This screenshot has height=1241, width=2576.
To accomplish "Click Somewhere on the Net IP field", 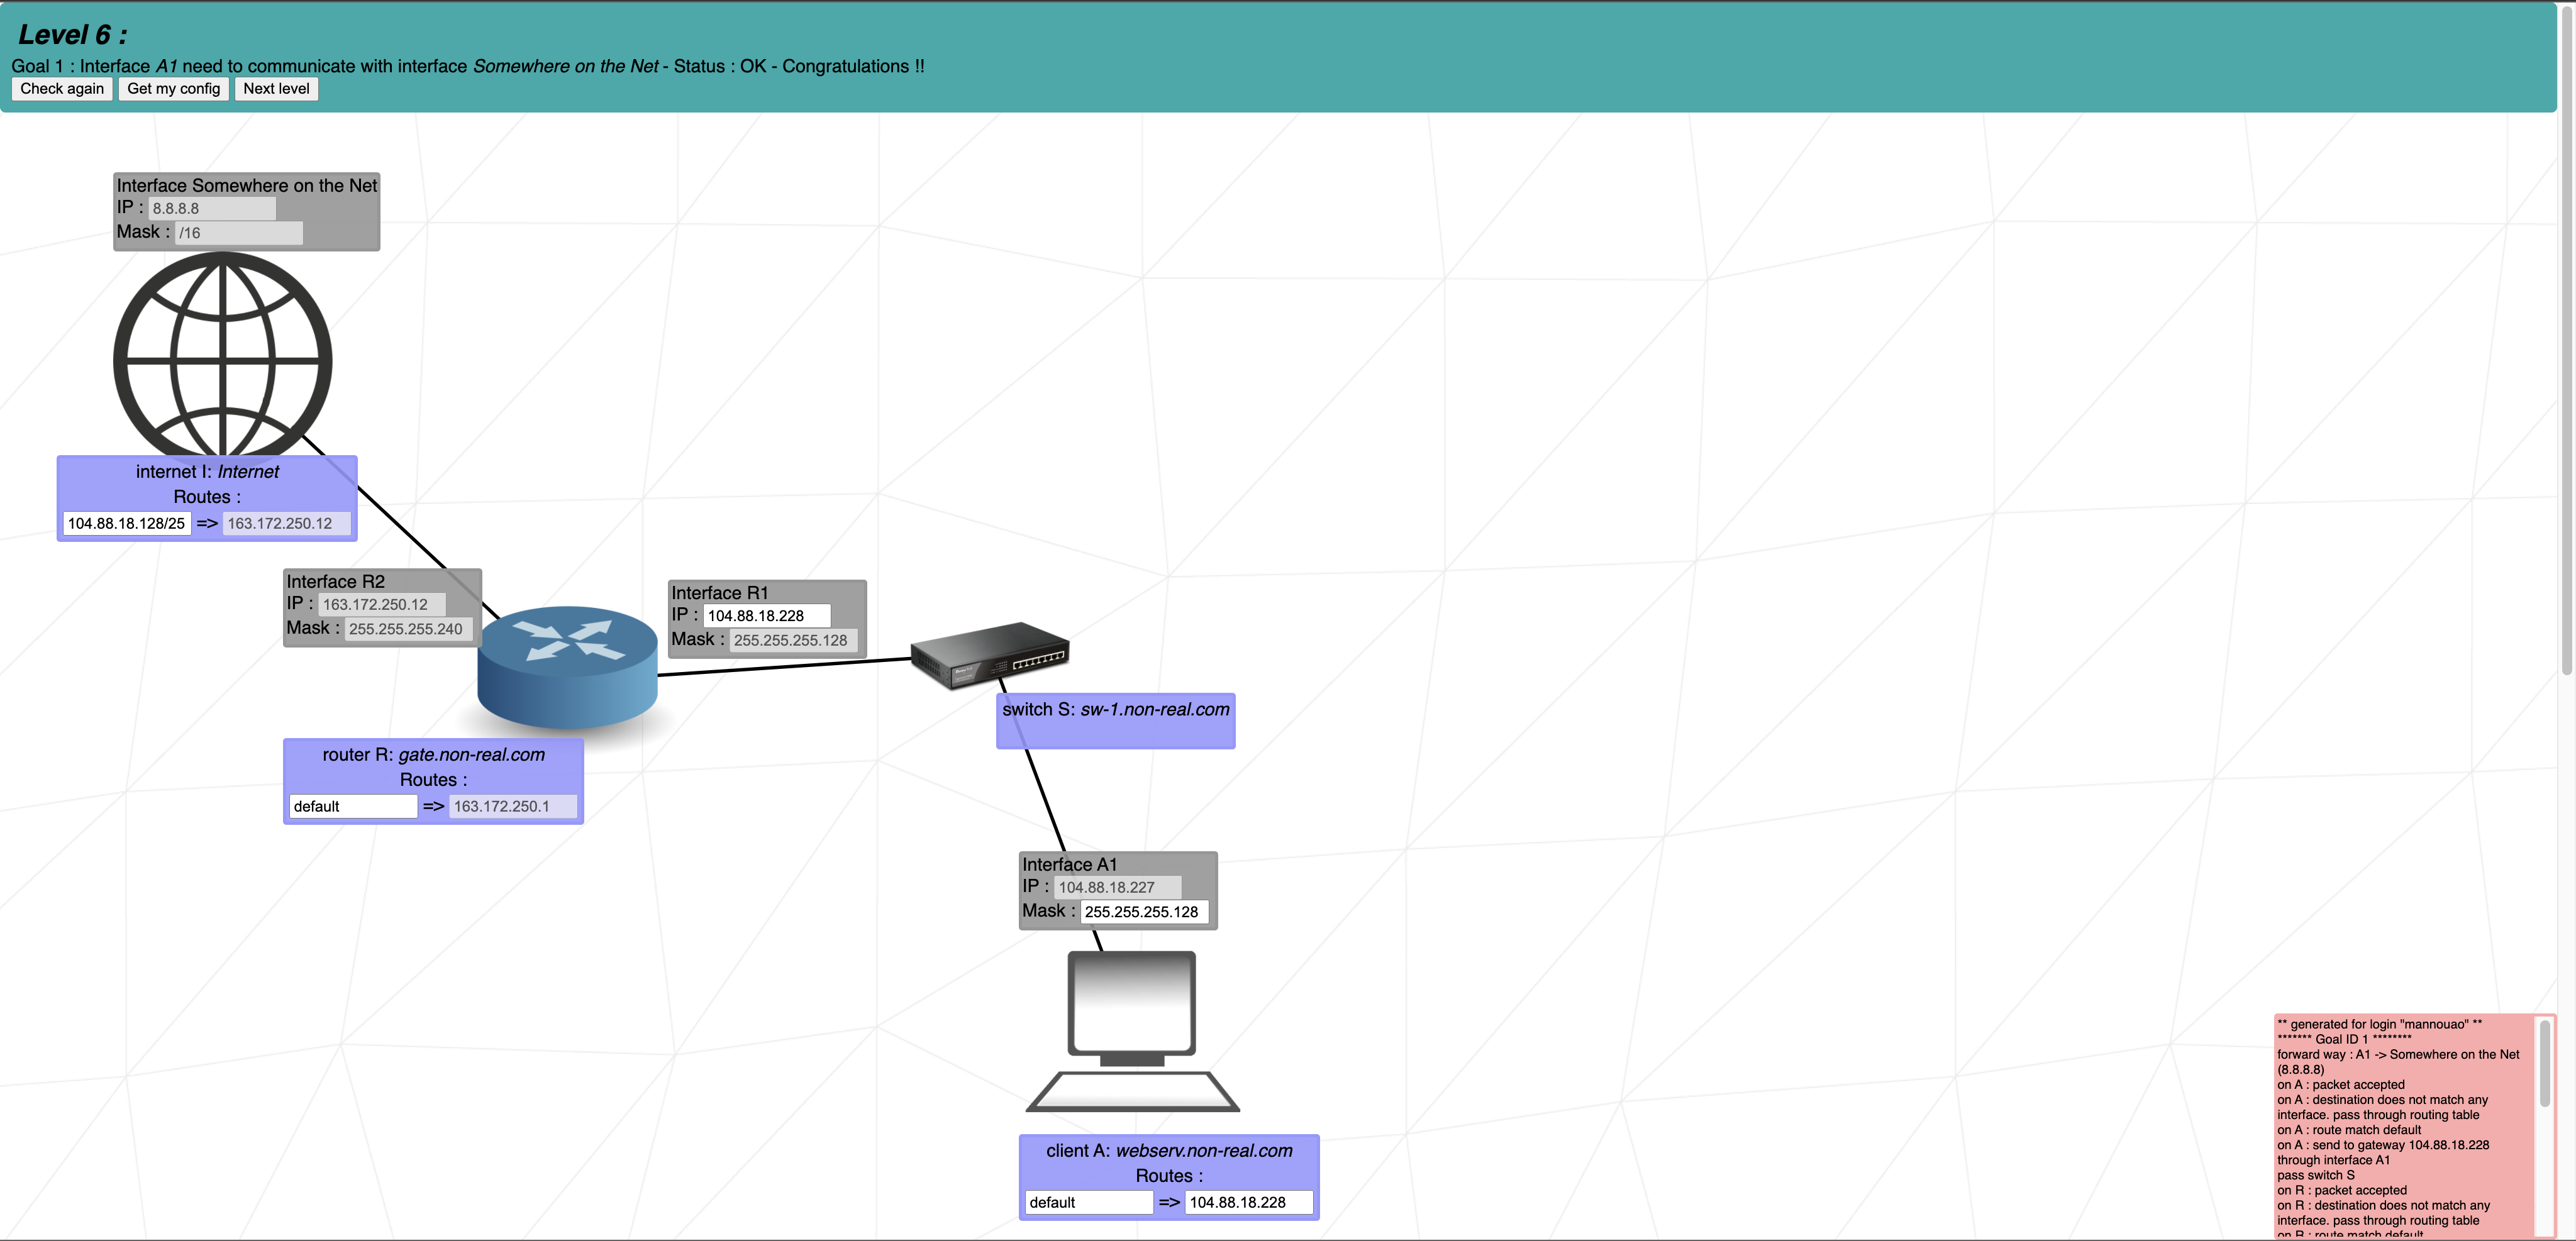I will click(x=211, y=209).
